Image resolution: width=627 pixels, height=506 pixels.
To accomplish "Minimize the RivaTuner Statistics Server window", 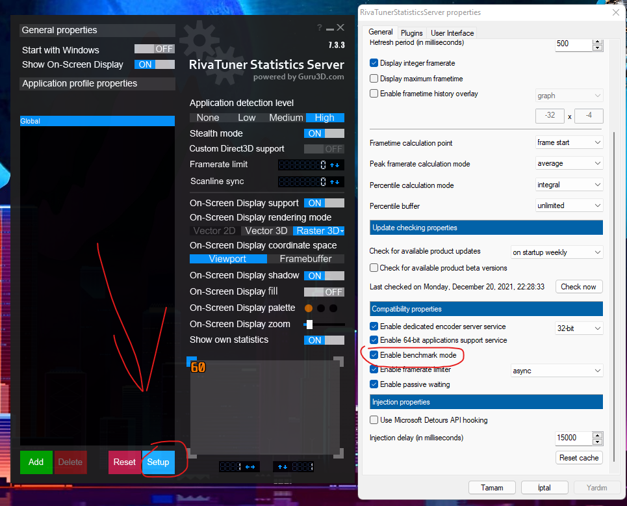I will click(330, 29).
